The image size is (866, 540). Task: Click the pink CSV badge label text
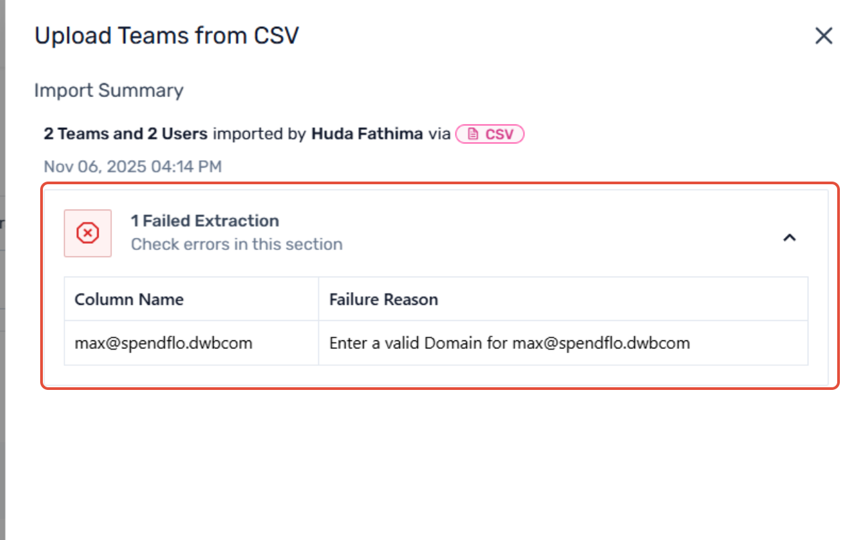click(499, 135)
